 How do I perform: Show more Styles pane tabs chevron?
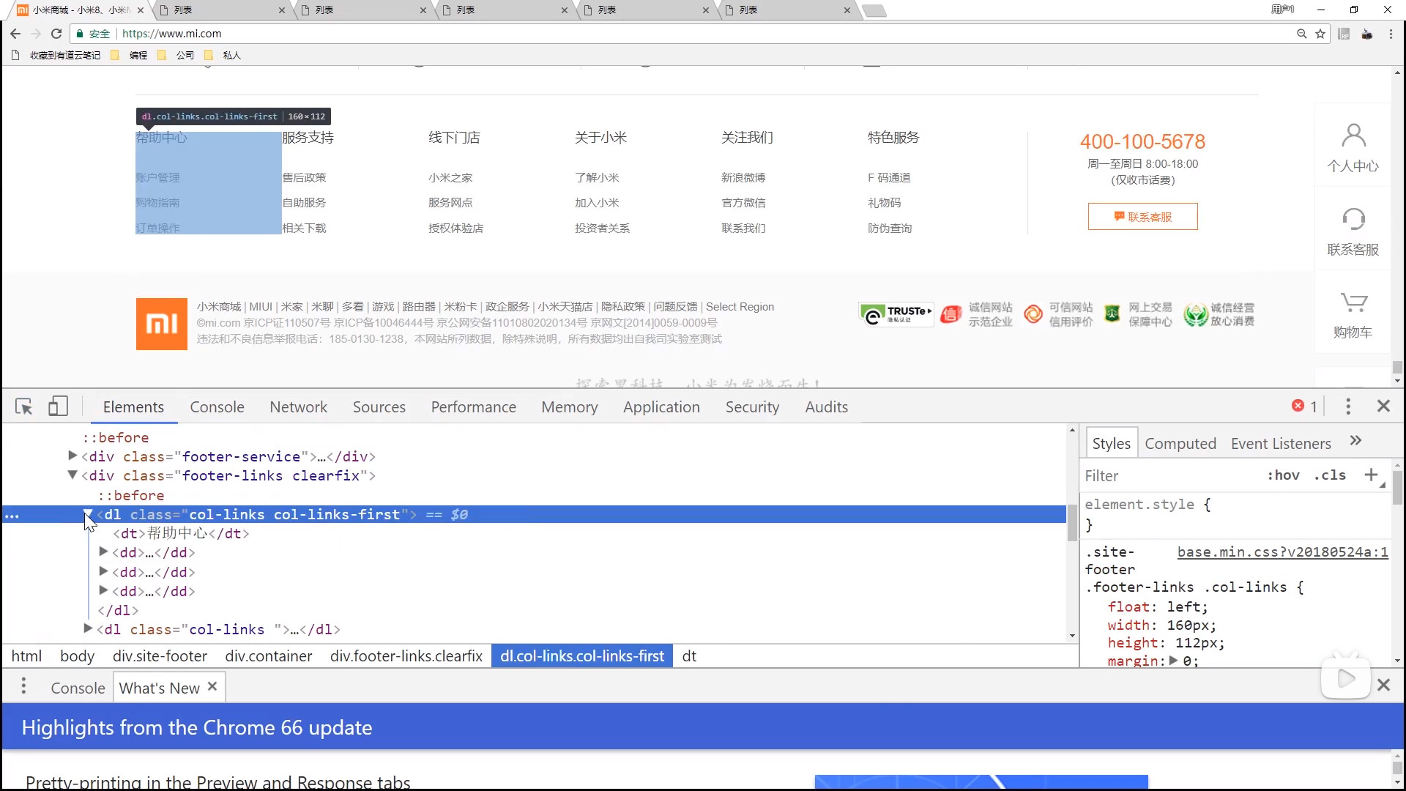pos(1355,441)
